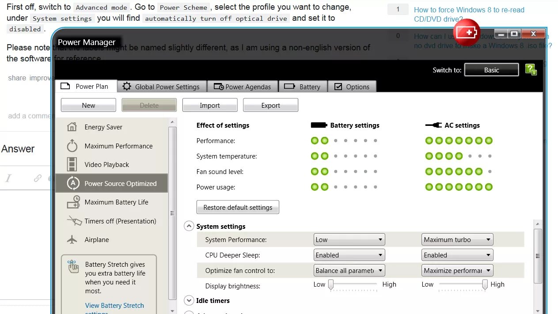Open the Battery tab
The image size is (558, 314).
(x=303, y=87)
